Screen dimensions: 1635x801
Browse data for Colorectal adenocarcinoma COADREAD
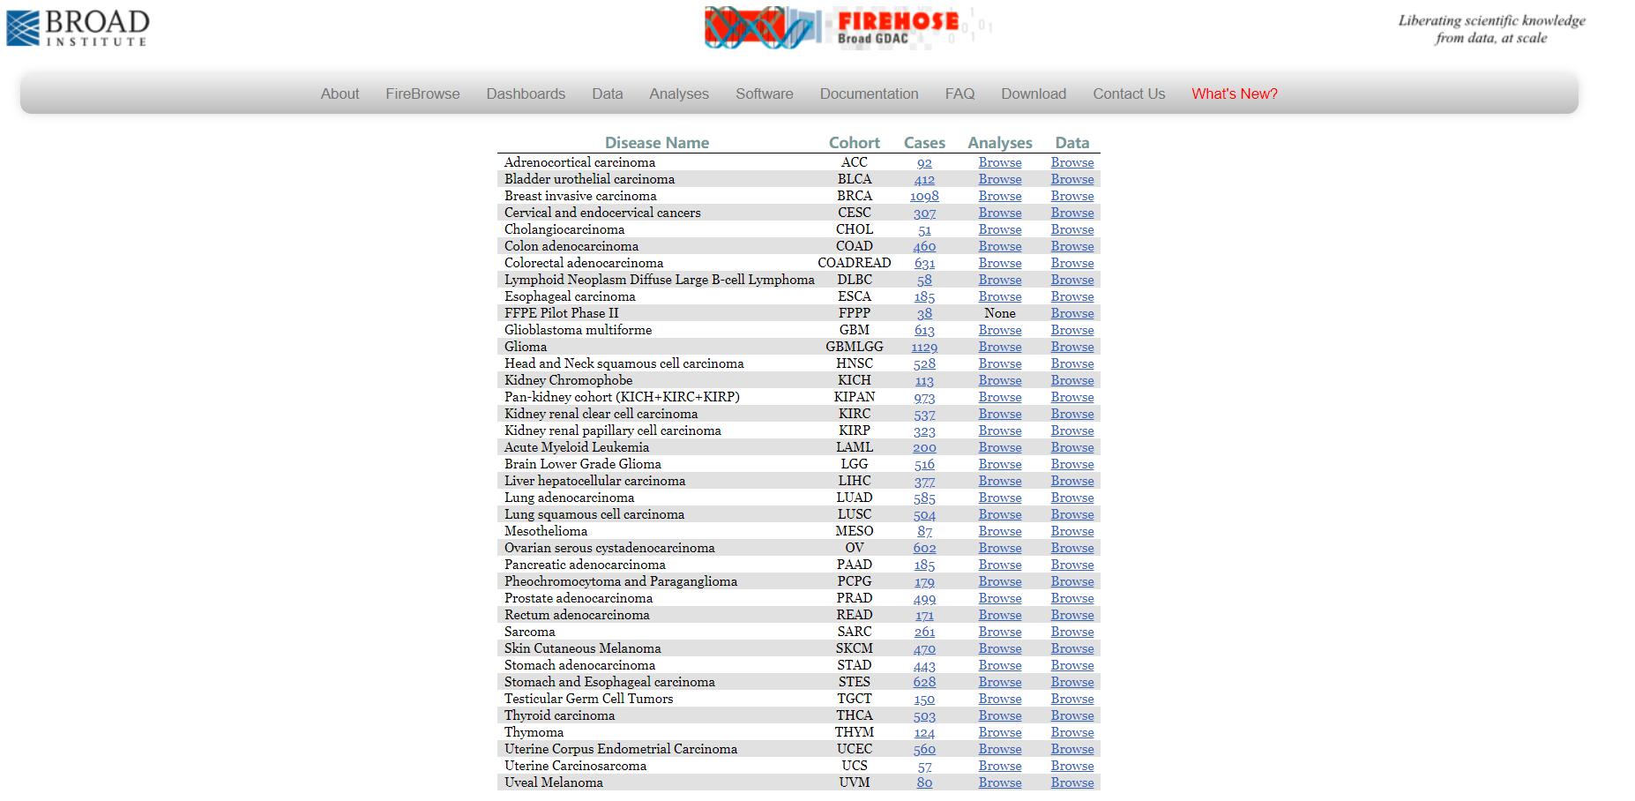pos(1072,263)
